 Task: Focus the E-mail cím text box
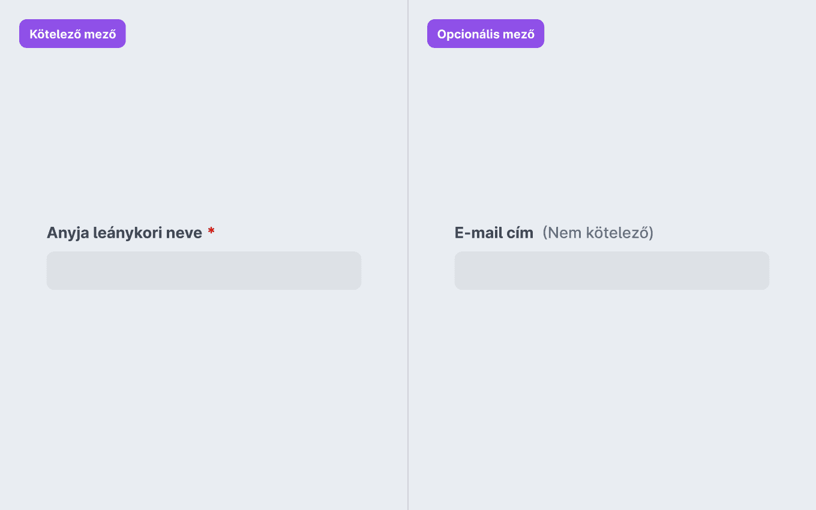612,271
